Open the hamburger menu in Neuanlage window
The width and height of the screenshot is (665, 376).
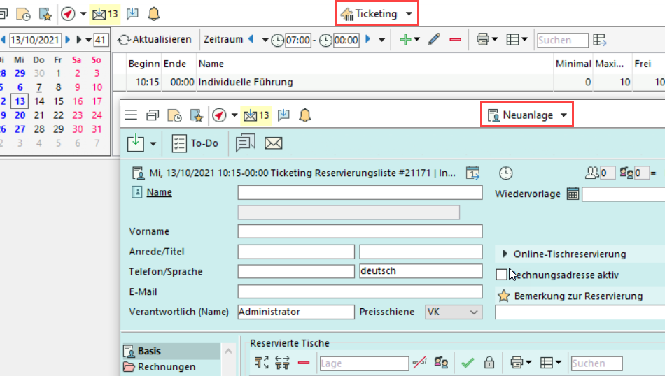pyautogui.click(x=130, y=115)
